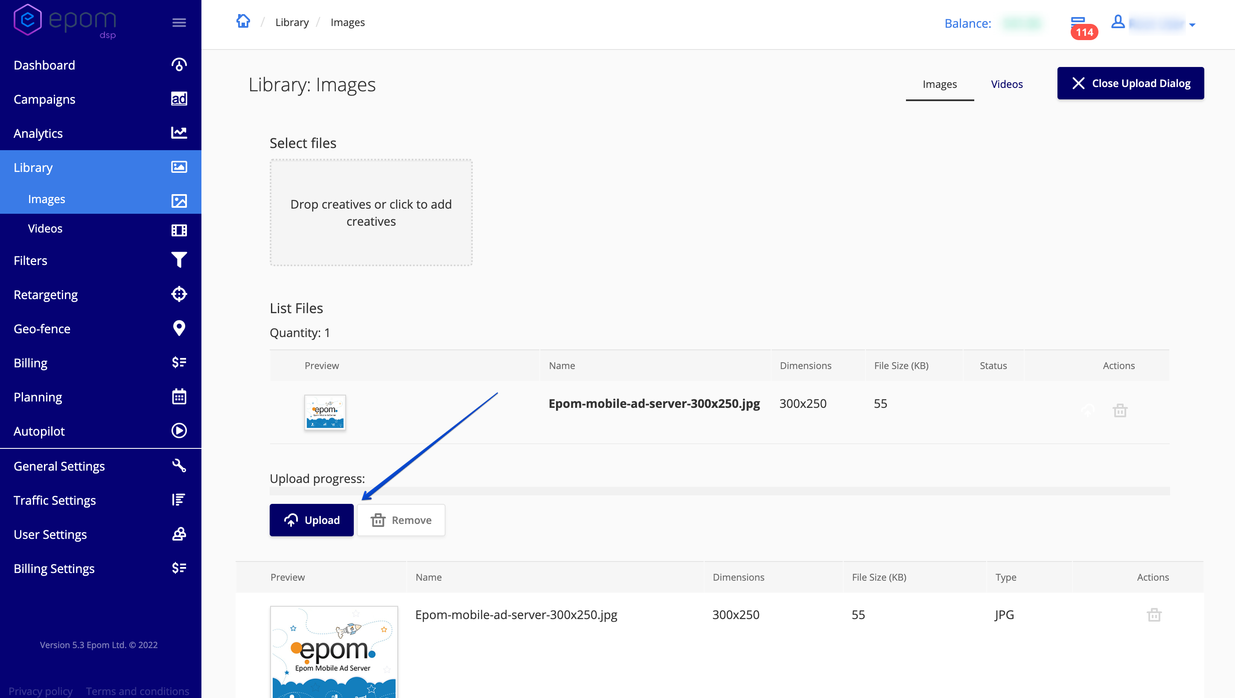The height and width of the screenshot is (698, 1235).
Task: Open user account dropdown arrow
Action: click(1192, 25)
